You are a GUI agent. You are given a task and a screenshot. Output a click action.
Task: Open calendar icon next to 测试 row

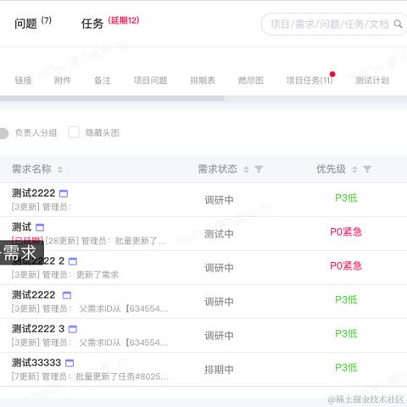(40, 227)
